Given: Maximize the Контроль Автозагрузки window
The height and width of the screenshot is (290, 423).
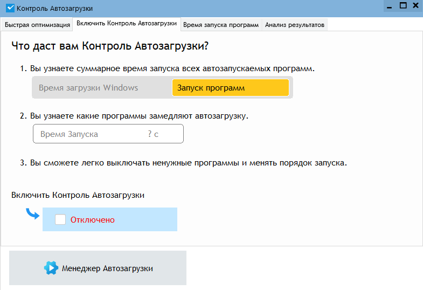Looking at the screenshot, I should click(403, 5).
